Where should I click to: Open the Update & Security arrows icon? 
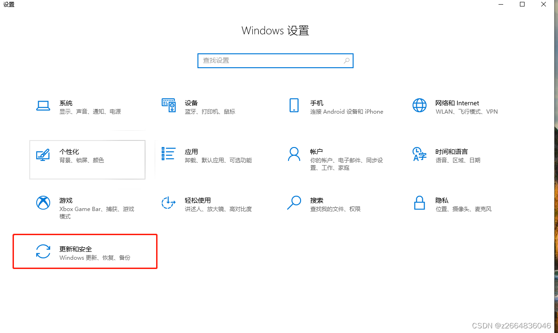tap(43, 251)
